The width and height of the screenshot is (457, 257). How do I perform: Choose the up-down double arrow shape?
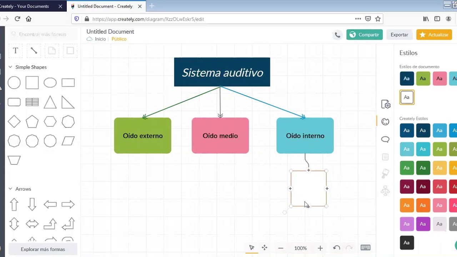(x=14, y=224)
